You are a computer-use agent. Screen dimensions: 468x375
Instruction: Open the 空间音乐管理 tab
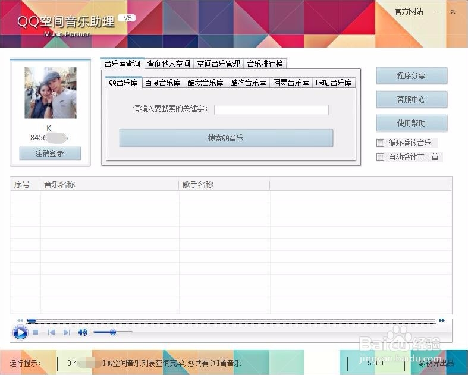(218, 64)
